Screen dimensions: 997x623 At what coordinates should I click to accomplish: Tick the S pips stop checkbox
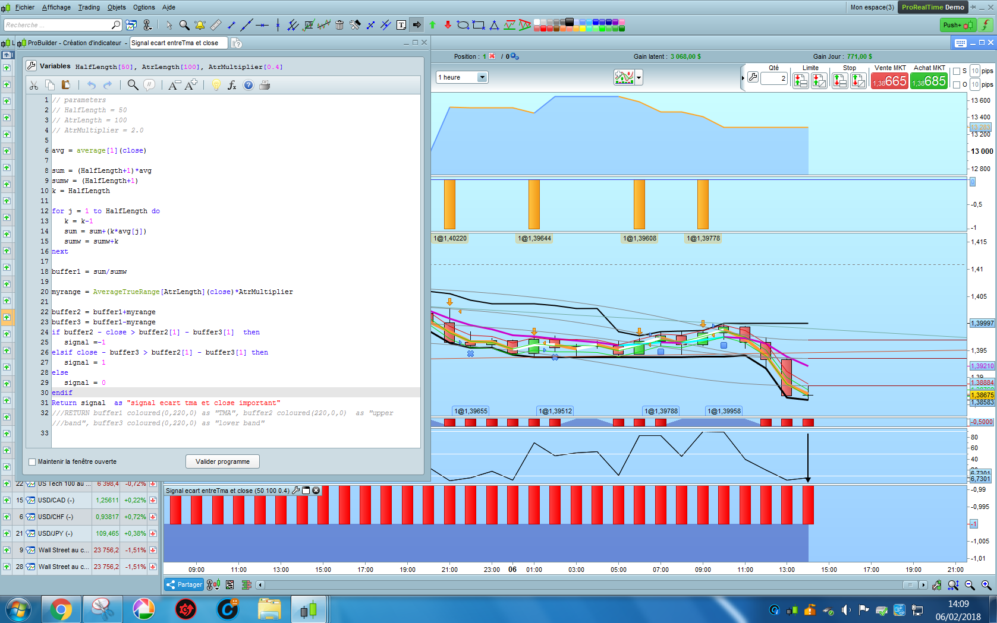click(x=957, y=71)
